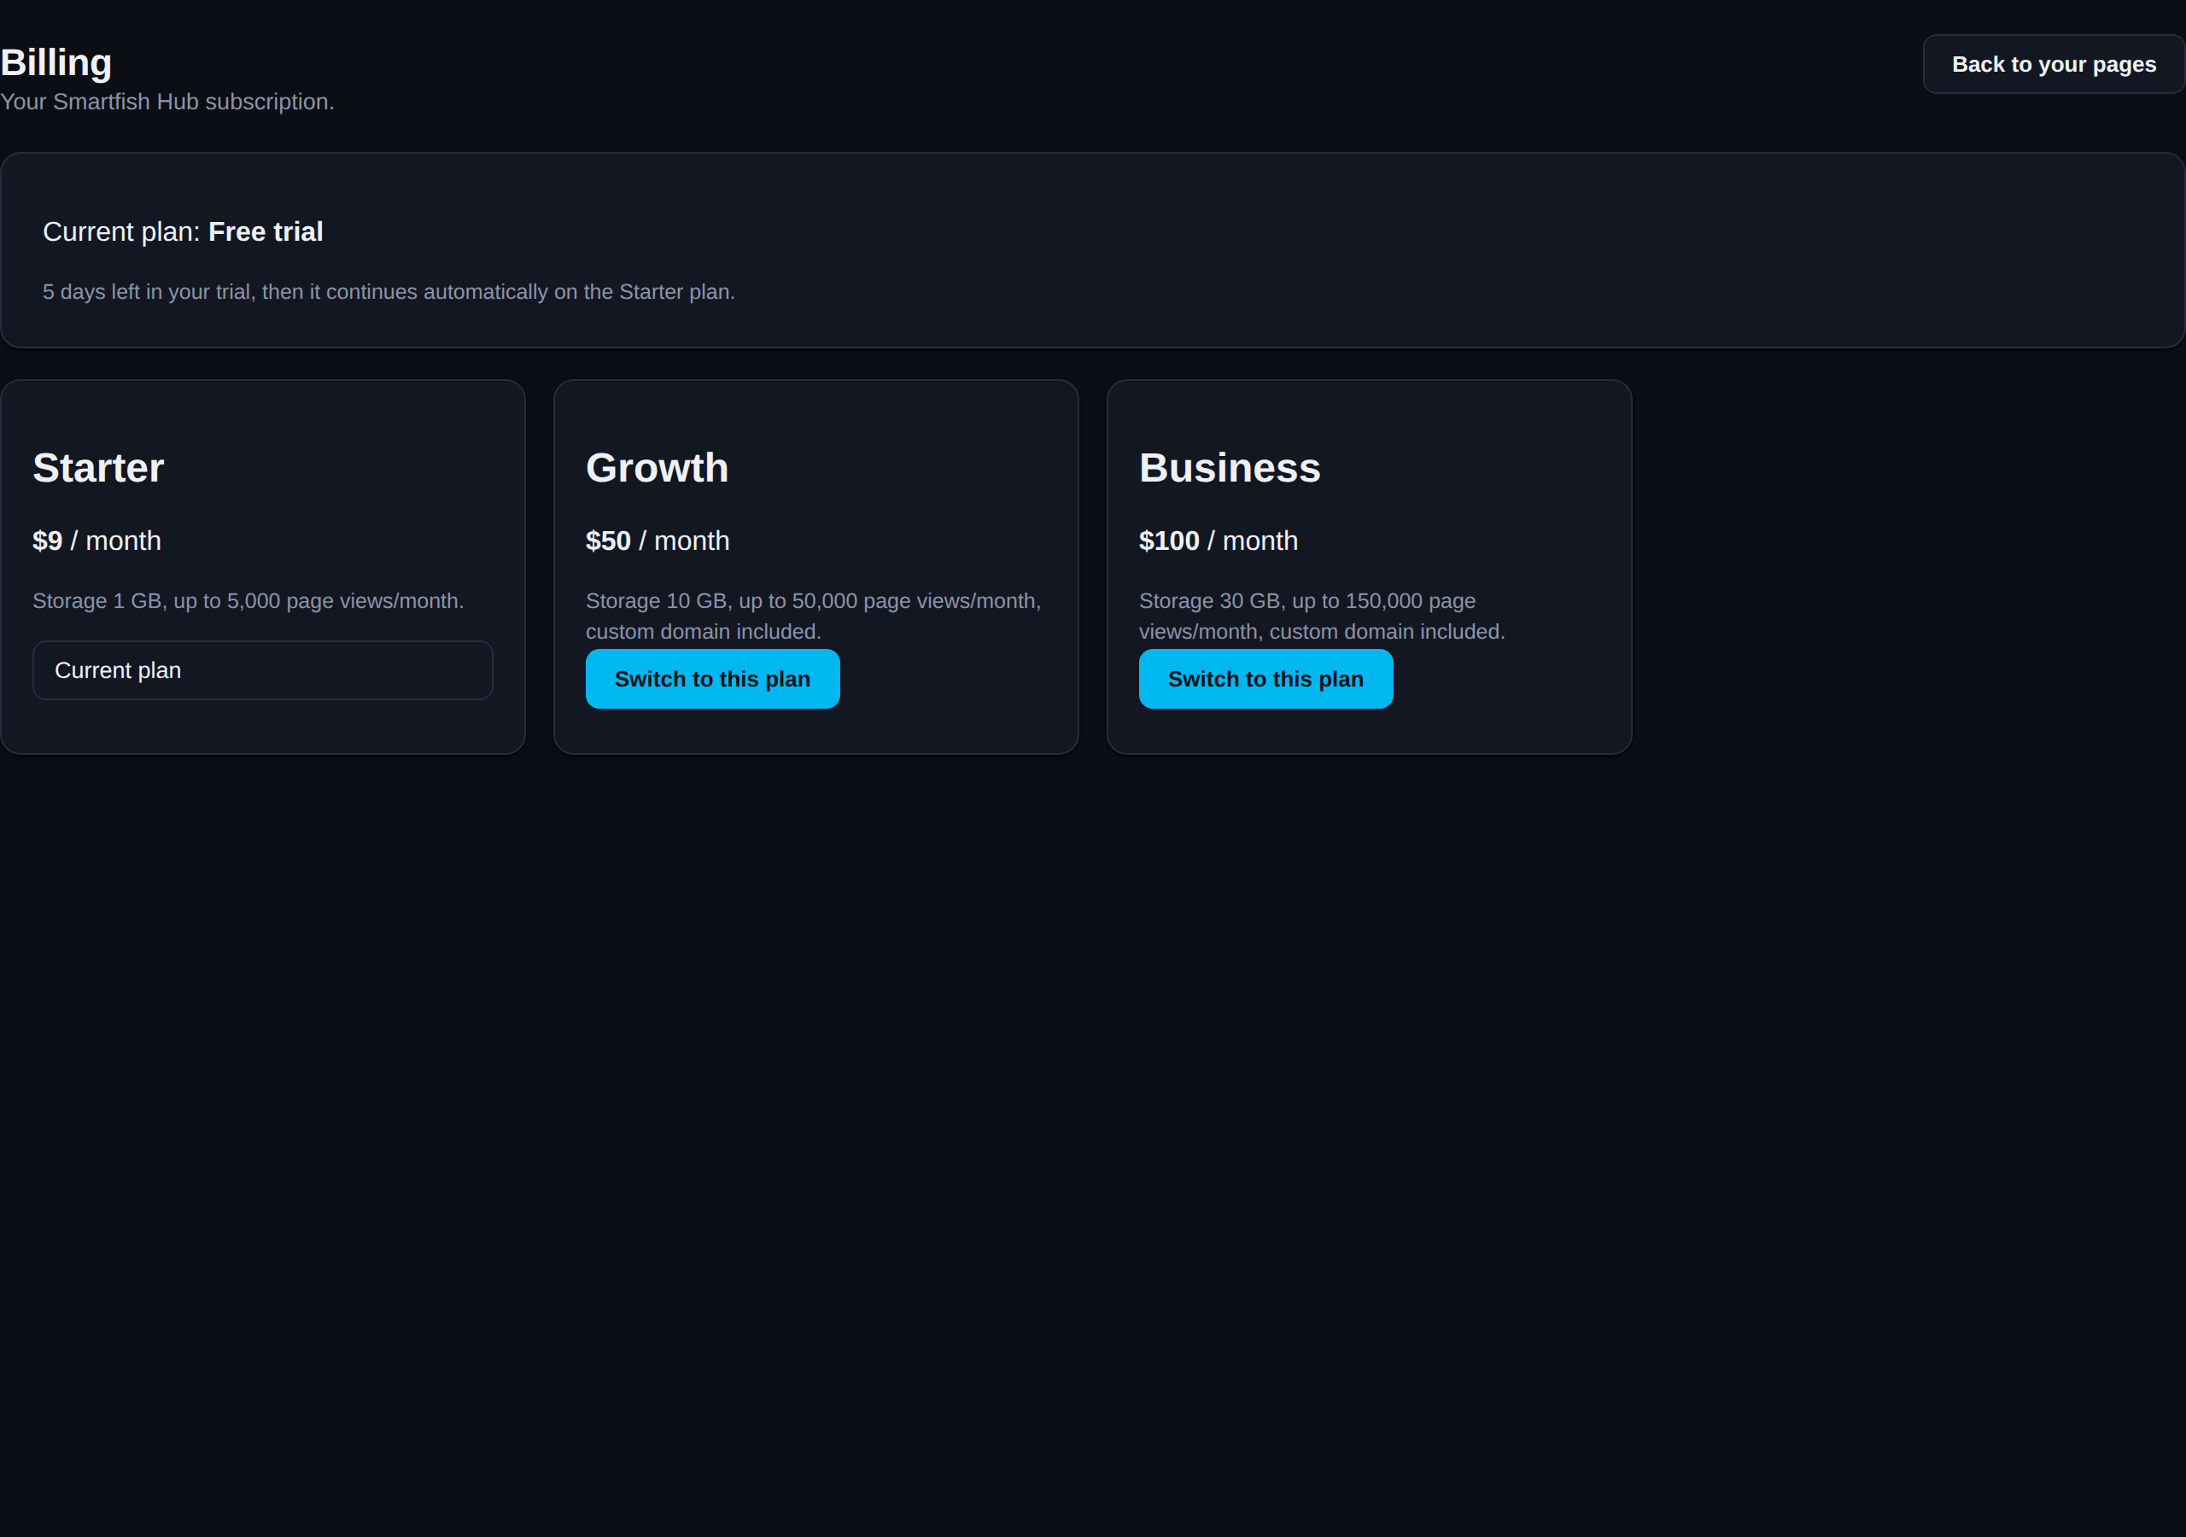Screen dimensions: 2186x1537
Task: Click the Storage 30 GB description text
Action: [x=1322, y=617]
